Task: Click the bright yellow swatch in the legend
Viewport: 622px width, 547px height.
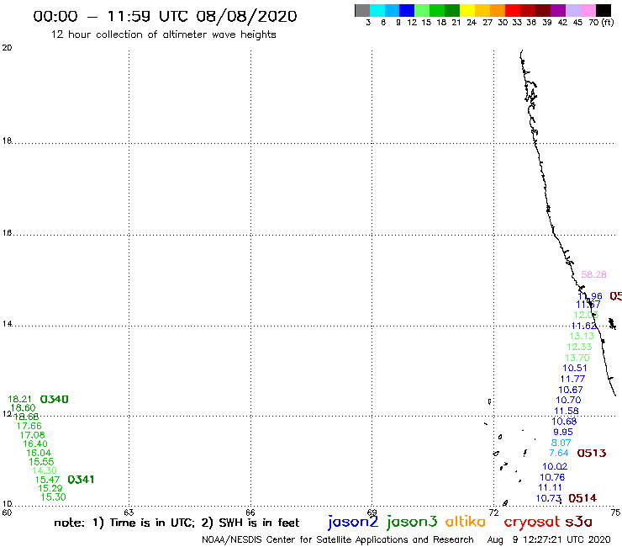Action: (x=467, y=10)
